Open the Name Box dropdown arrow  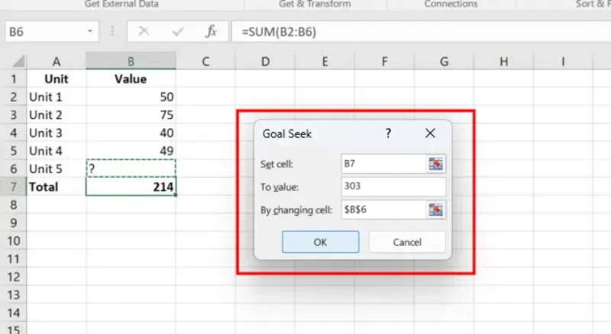(x=91, y=32)
